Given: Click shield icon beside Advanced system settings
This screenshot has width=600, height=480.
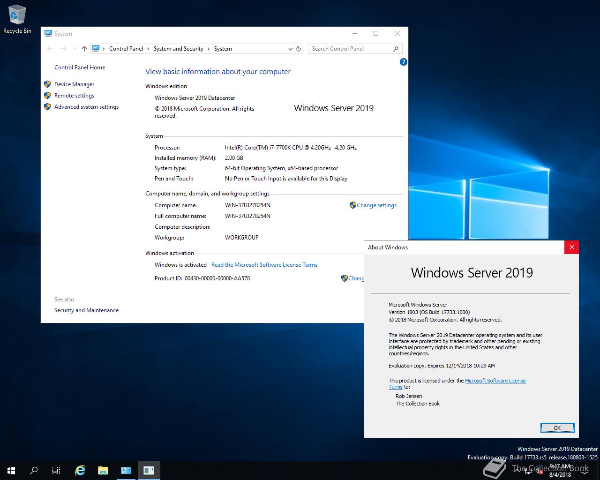Looking at the screenshot, I should pos(47,107).
